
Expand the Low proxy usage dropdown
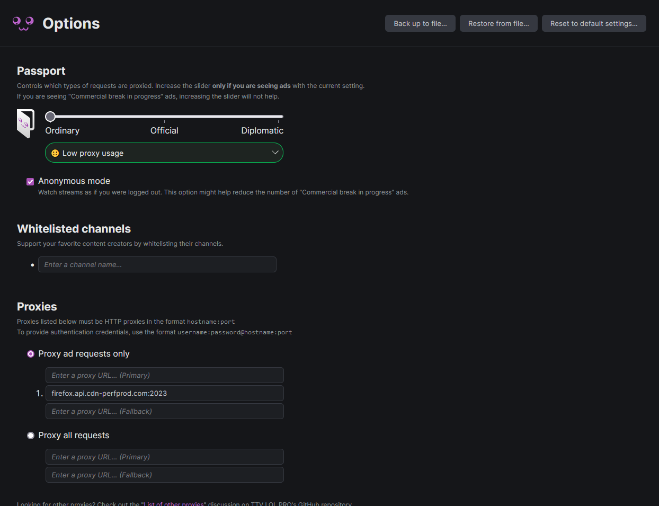pyautogui.click(x=164, y=153)
